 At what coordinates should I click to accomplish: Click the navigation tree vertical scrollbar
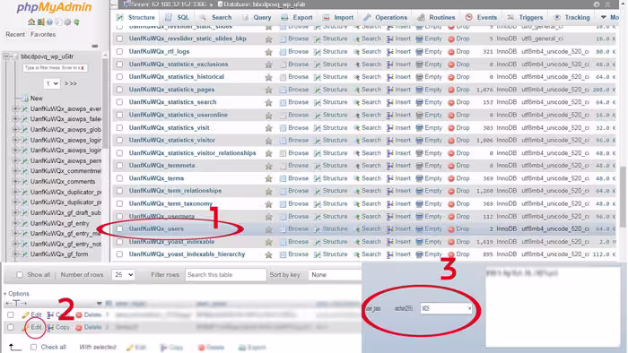105,104
